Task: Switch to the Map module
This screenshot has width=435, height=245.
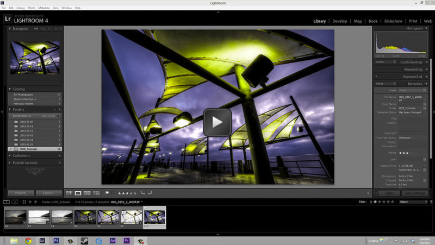Action: tap(358, 21)
